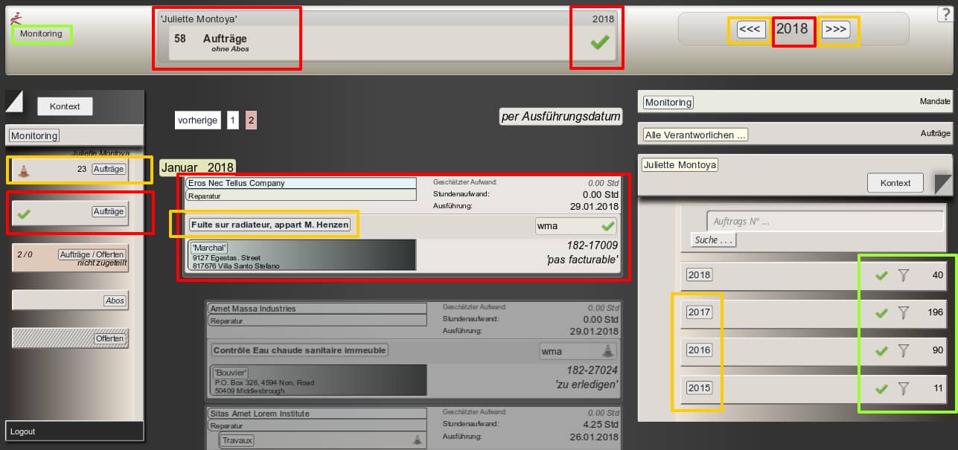958x450 pixels.
Task: Toggle the checkmark beside wma on Eros order
Action: [608, 225]
